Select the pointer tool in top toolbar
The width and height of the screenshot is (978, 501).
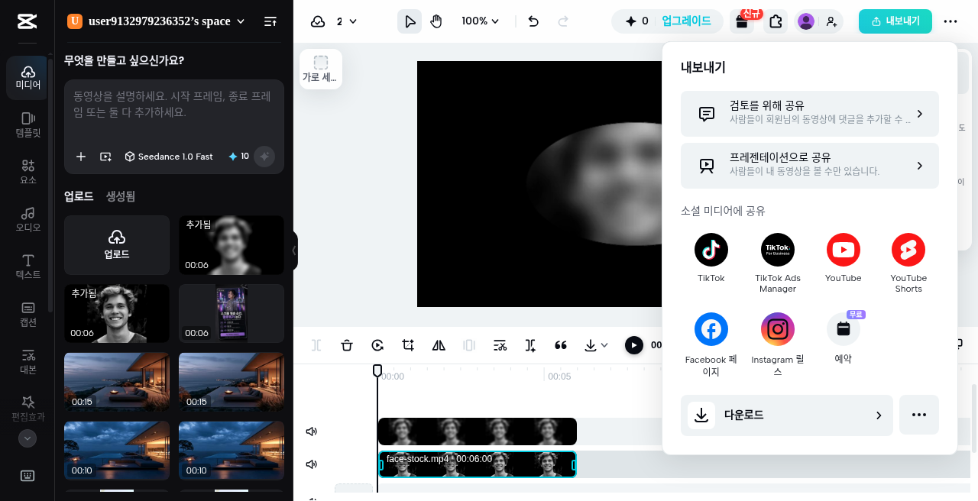(x=410, y=21)
